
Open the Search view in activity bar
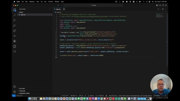tap(15, 15)
